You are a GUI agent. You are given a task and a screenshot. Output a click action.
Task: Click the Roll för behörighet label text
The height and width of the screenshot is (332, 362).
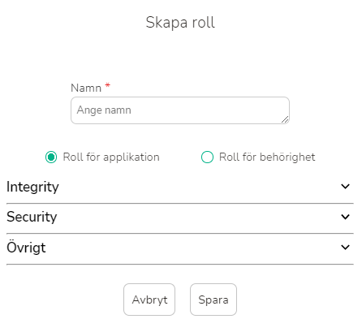[x=267, y=157]
